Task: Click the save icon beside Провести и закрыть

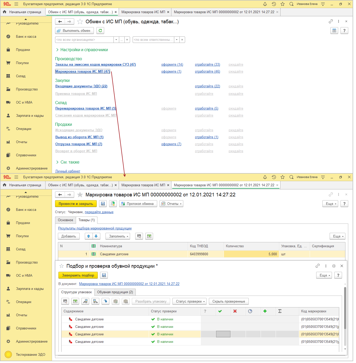Action: (103, 204)
